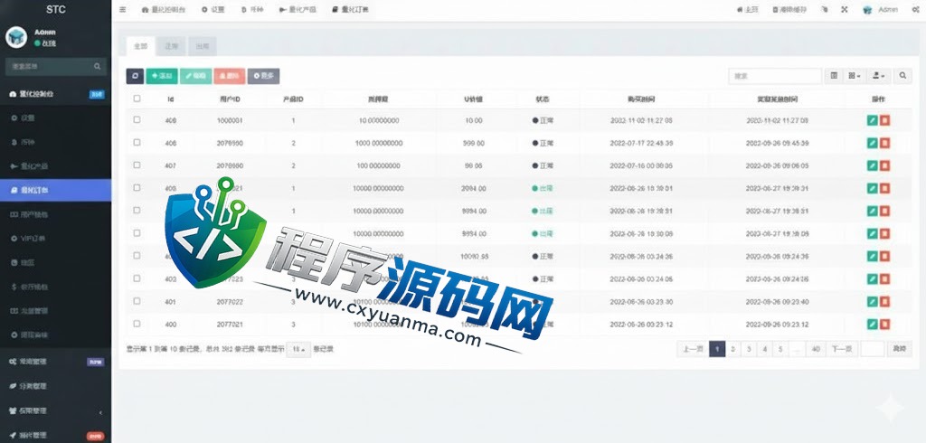The height and width of the screenshot is (443, 926).
Task: Click the table view toggle icon
Action: coord(834,76)
